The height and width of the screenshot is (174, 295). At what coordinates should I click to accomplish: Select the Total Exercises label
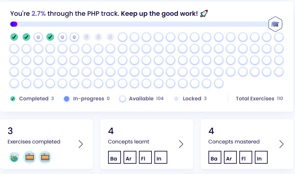click(x=255, y=99)
